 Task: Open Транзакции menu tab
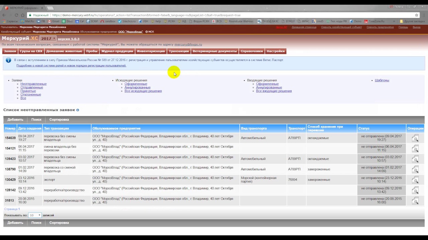[179, 51]
